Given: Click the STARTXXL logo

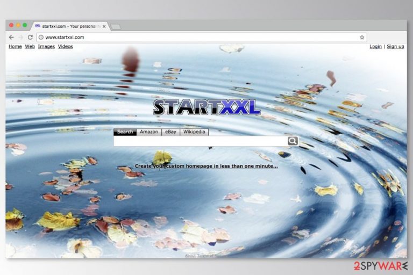Looking at the screenshot, I should pyautogui.click(x=206, y=107).
